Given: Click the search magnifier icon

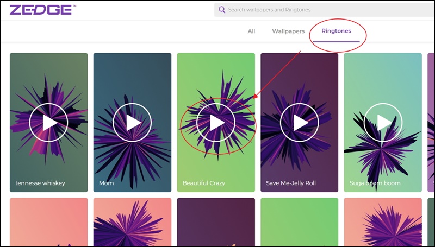Looking at the screenshot, I should (222, 10).
